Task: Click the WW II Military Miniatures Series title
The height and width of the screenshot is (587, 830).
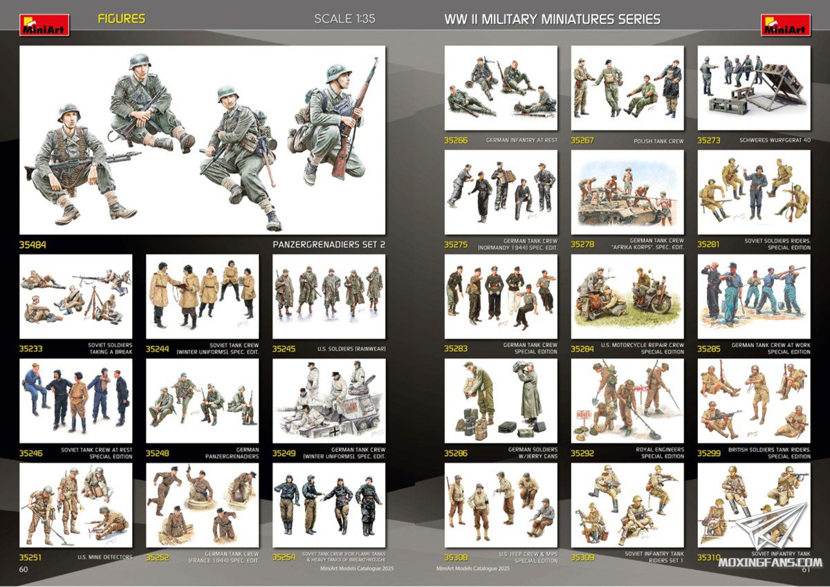Action: pyautogui.click(x=552, y=19)
